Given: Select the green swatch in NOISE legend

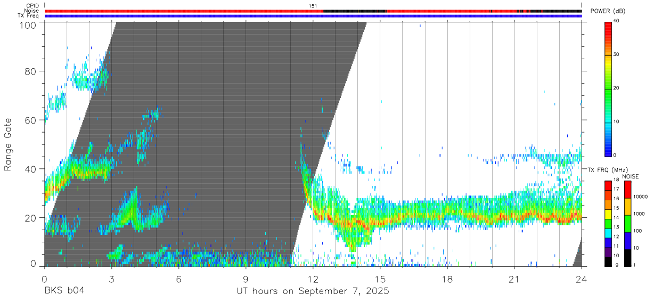Looking at the screenshot, I should pos(627,224).
